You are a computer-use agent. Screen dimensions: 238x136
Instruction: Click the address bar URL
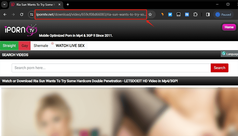click(91, 14)
